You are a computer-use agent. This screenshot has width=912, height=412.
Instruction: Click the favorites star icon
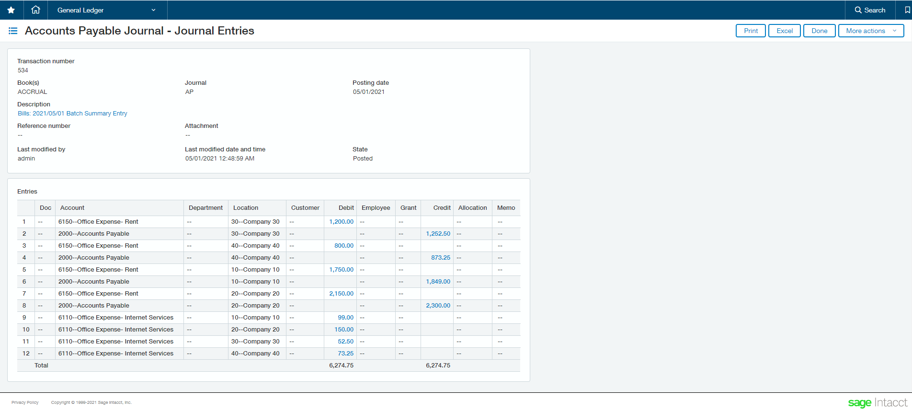tap(11, 10)
